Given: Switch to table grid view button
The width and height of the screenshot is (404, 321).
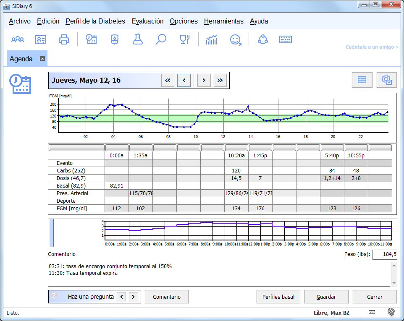Looking at the screenshot, I should coord(362,80).
